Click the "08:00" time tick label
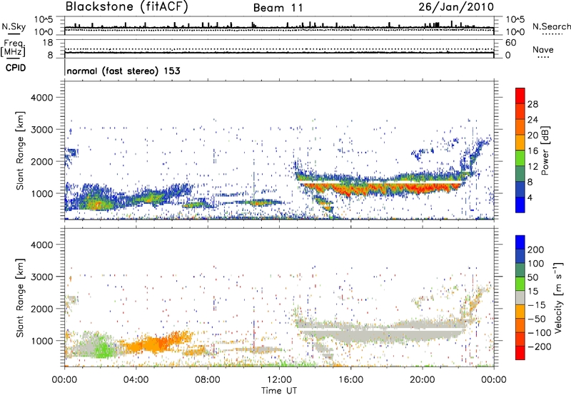571x395 pixels. tap(208, 380)
